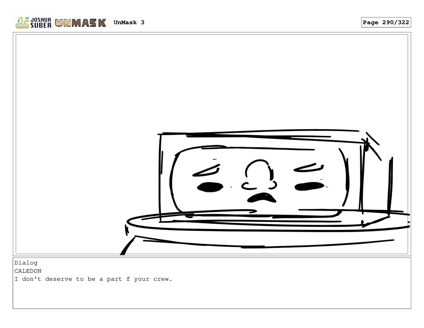Select the 'UnMask 3' header text
Screen dimensions: 424x328
coord(129,22)
